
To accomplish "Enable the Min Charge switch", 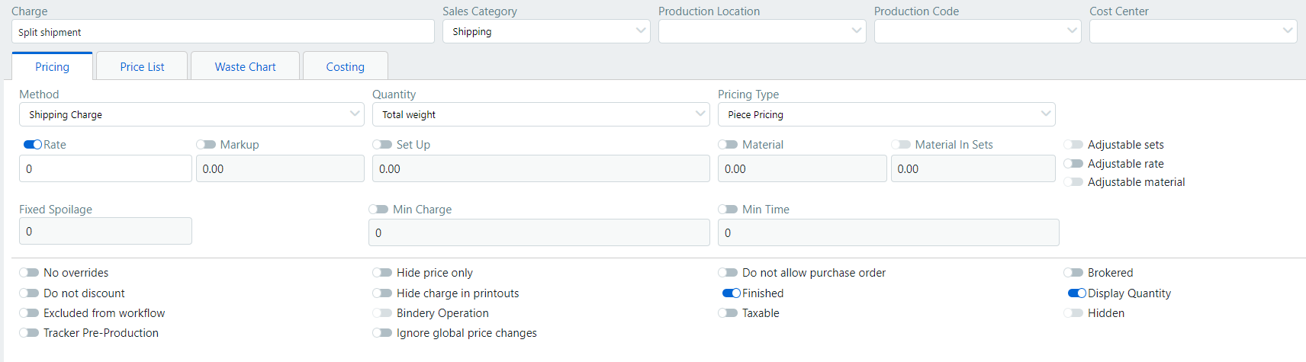I will 378,210.
